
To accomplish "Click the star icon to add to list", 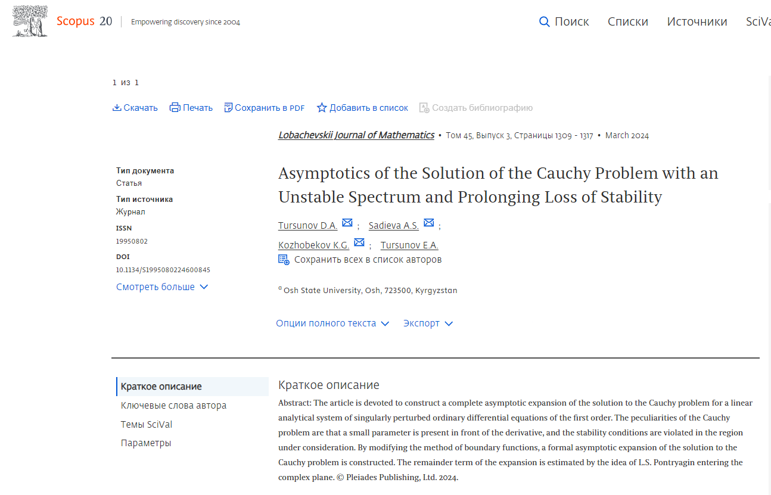I will [322, 108].
